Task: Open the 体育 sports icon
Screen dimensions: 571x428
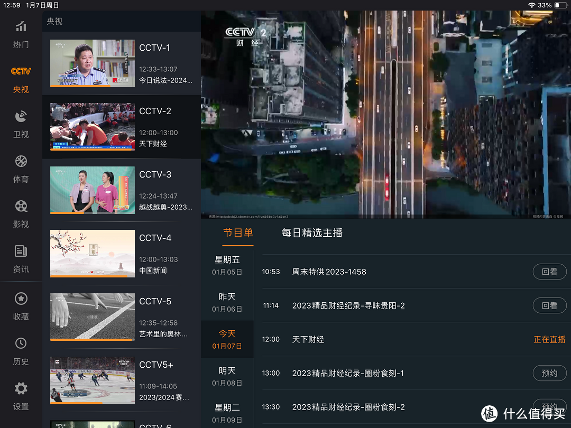Action: (x=21, y=161)
